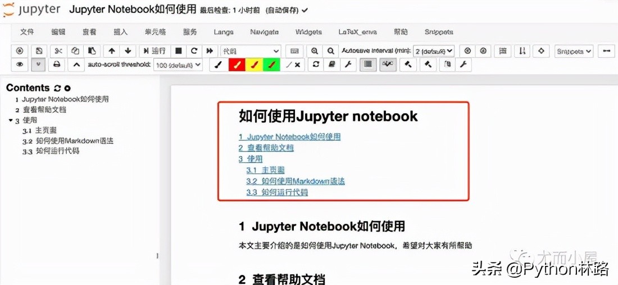
Task: Click the wrench icon beside the book icon
Action: click(x=348, y=65)
